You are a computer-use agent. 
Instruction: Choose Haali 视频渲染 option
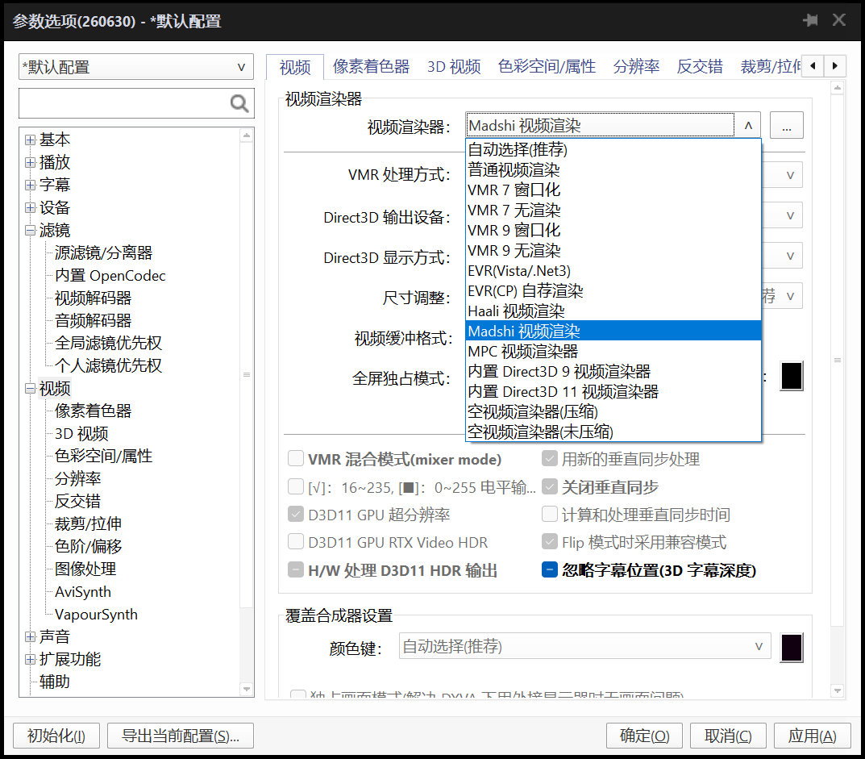613,311
